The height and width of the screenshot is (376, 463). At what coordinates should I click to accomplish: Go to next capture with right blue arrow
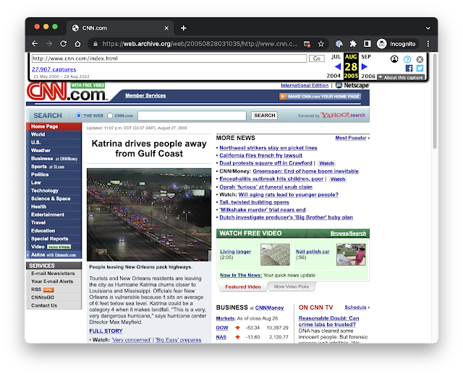tap(365, 66)
